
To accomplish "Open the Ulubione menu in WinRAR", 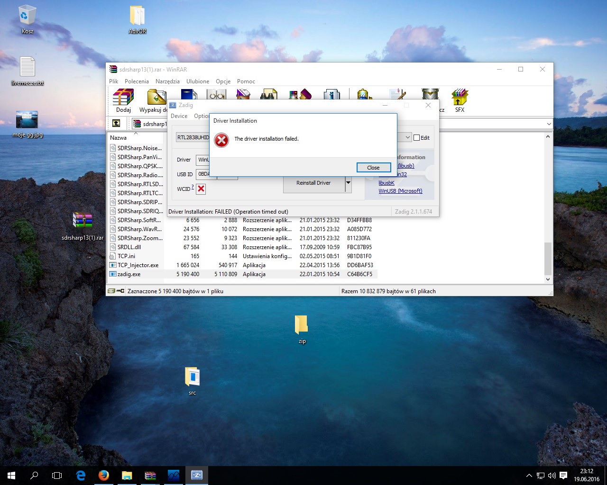I will point(198,81).
